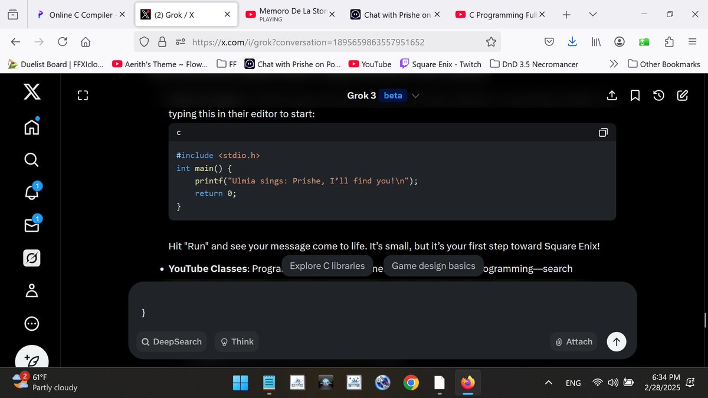The image size is (708, 398).
Task: Show more bookmarks chevron
Action: [x=614, y=64]
